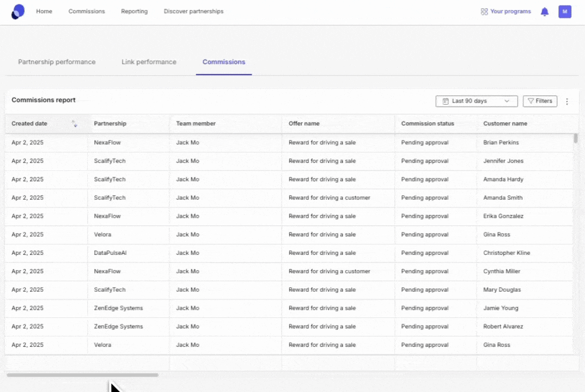This screenshot has width=585, height=392.
Task: Select customer Cynthia Miller cell
Action: (502, 271)
